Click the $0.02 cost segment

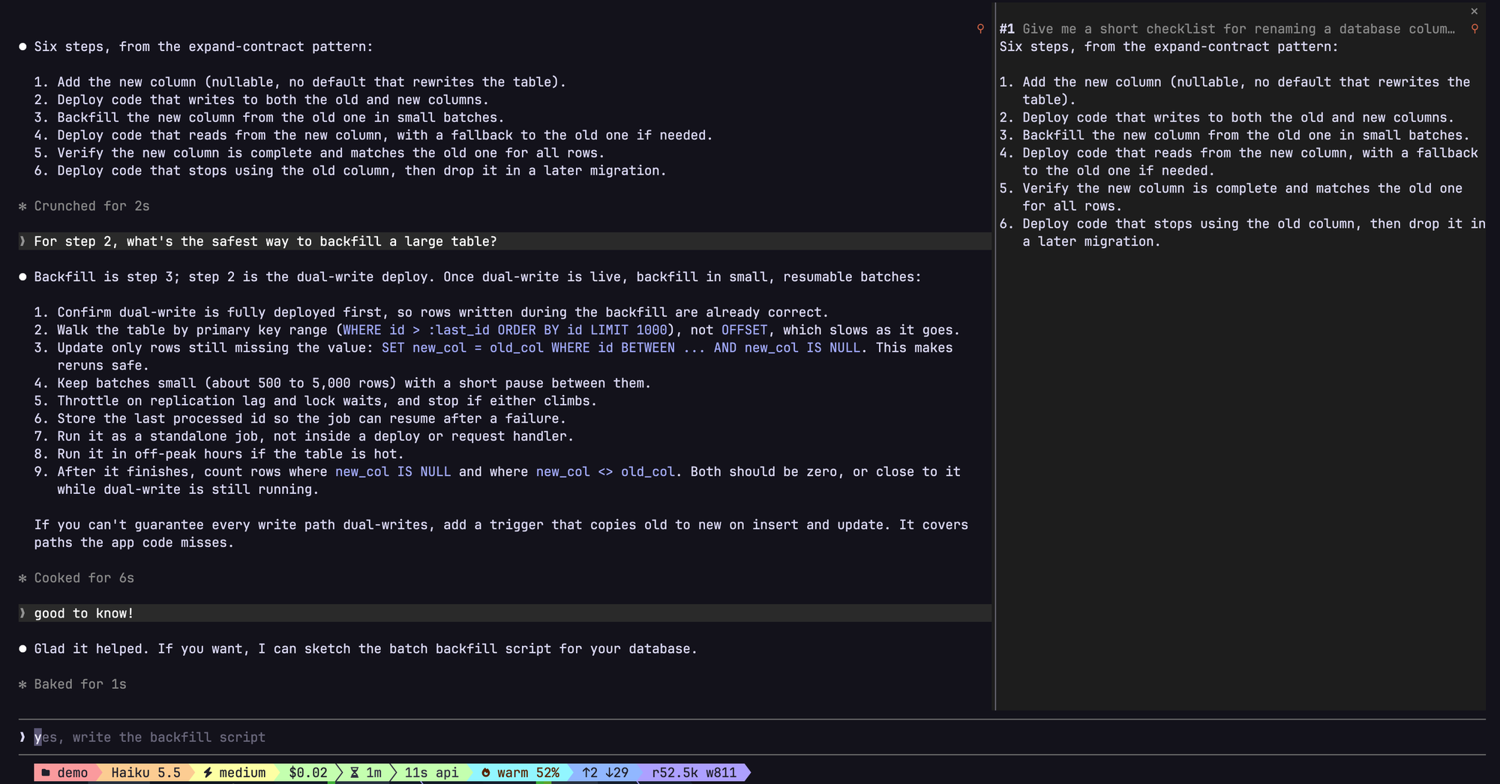pyautogui.click(x=308, y=772)
